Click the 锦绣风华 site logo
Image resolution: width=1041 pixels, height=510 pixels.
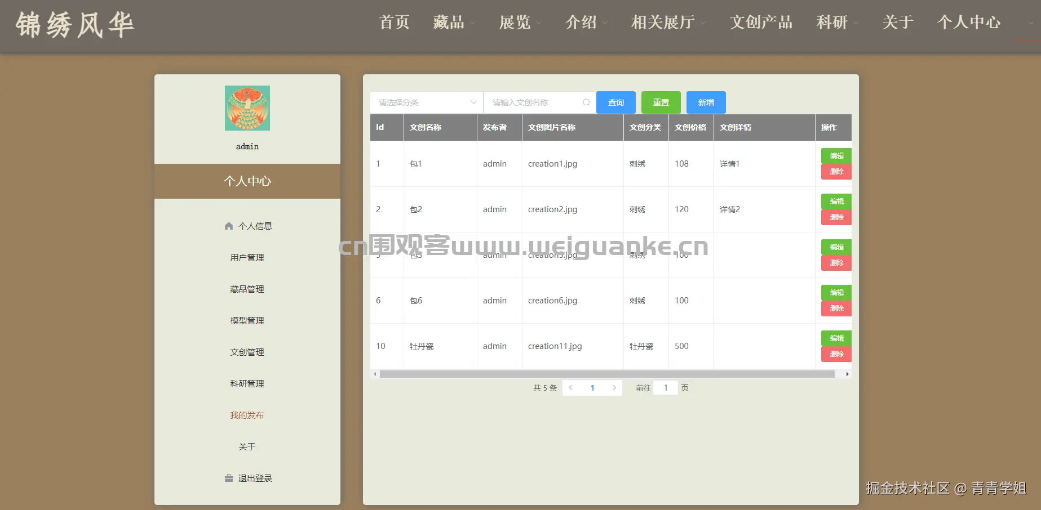tap(75, 25)
